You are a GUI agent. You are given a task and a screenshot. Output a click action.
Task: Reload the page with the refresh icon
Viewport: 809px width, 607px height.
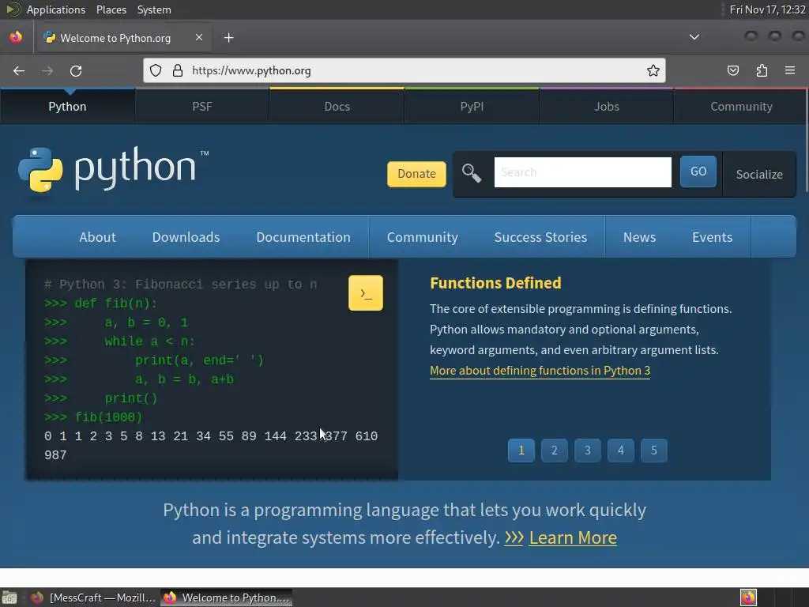point(76,70)
